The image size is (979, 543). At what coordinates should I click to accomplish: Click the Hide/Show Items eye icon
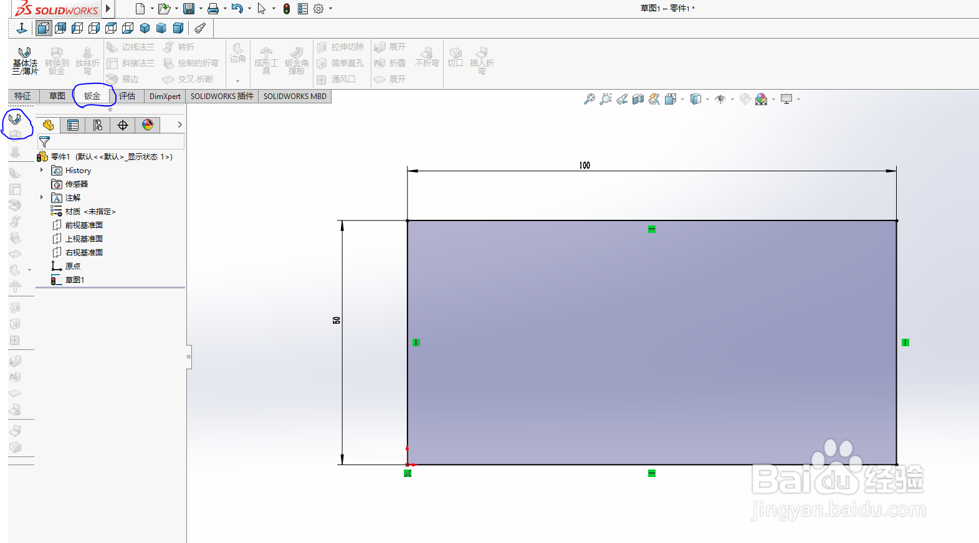click(x=720, y=99)
